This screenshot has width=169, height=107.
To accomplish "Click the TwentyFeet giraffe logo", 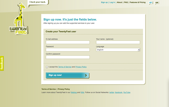I will point(19,19).
